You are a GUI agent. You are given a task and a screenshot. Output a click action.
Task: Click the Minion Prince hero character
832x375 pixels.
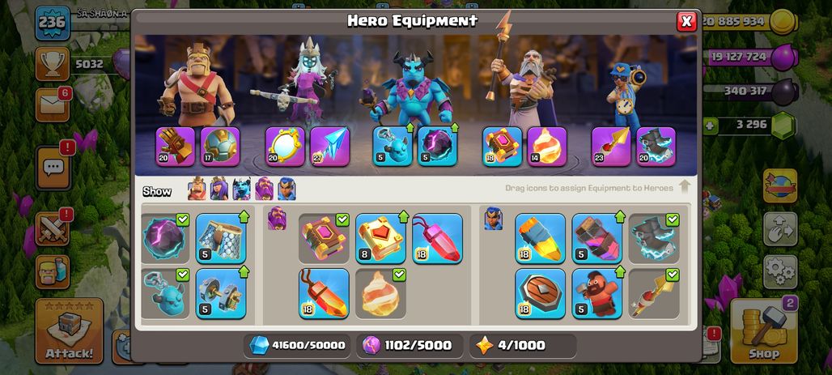point(410,87)
